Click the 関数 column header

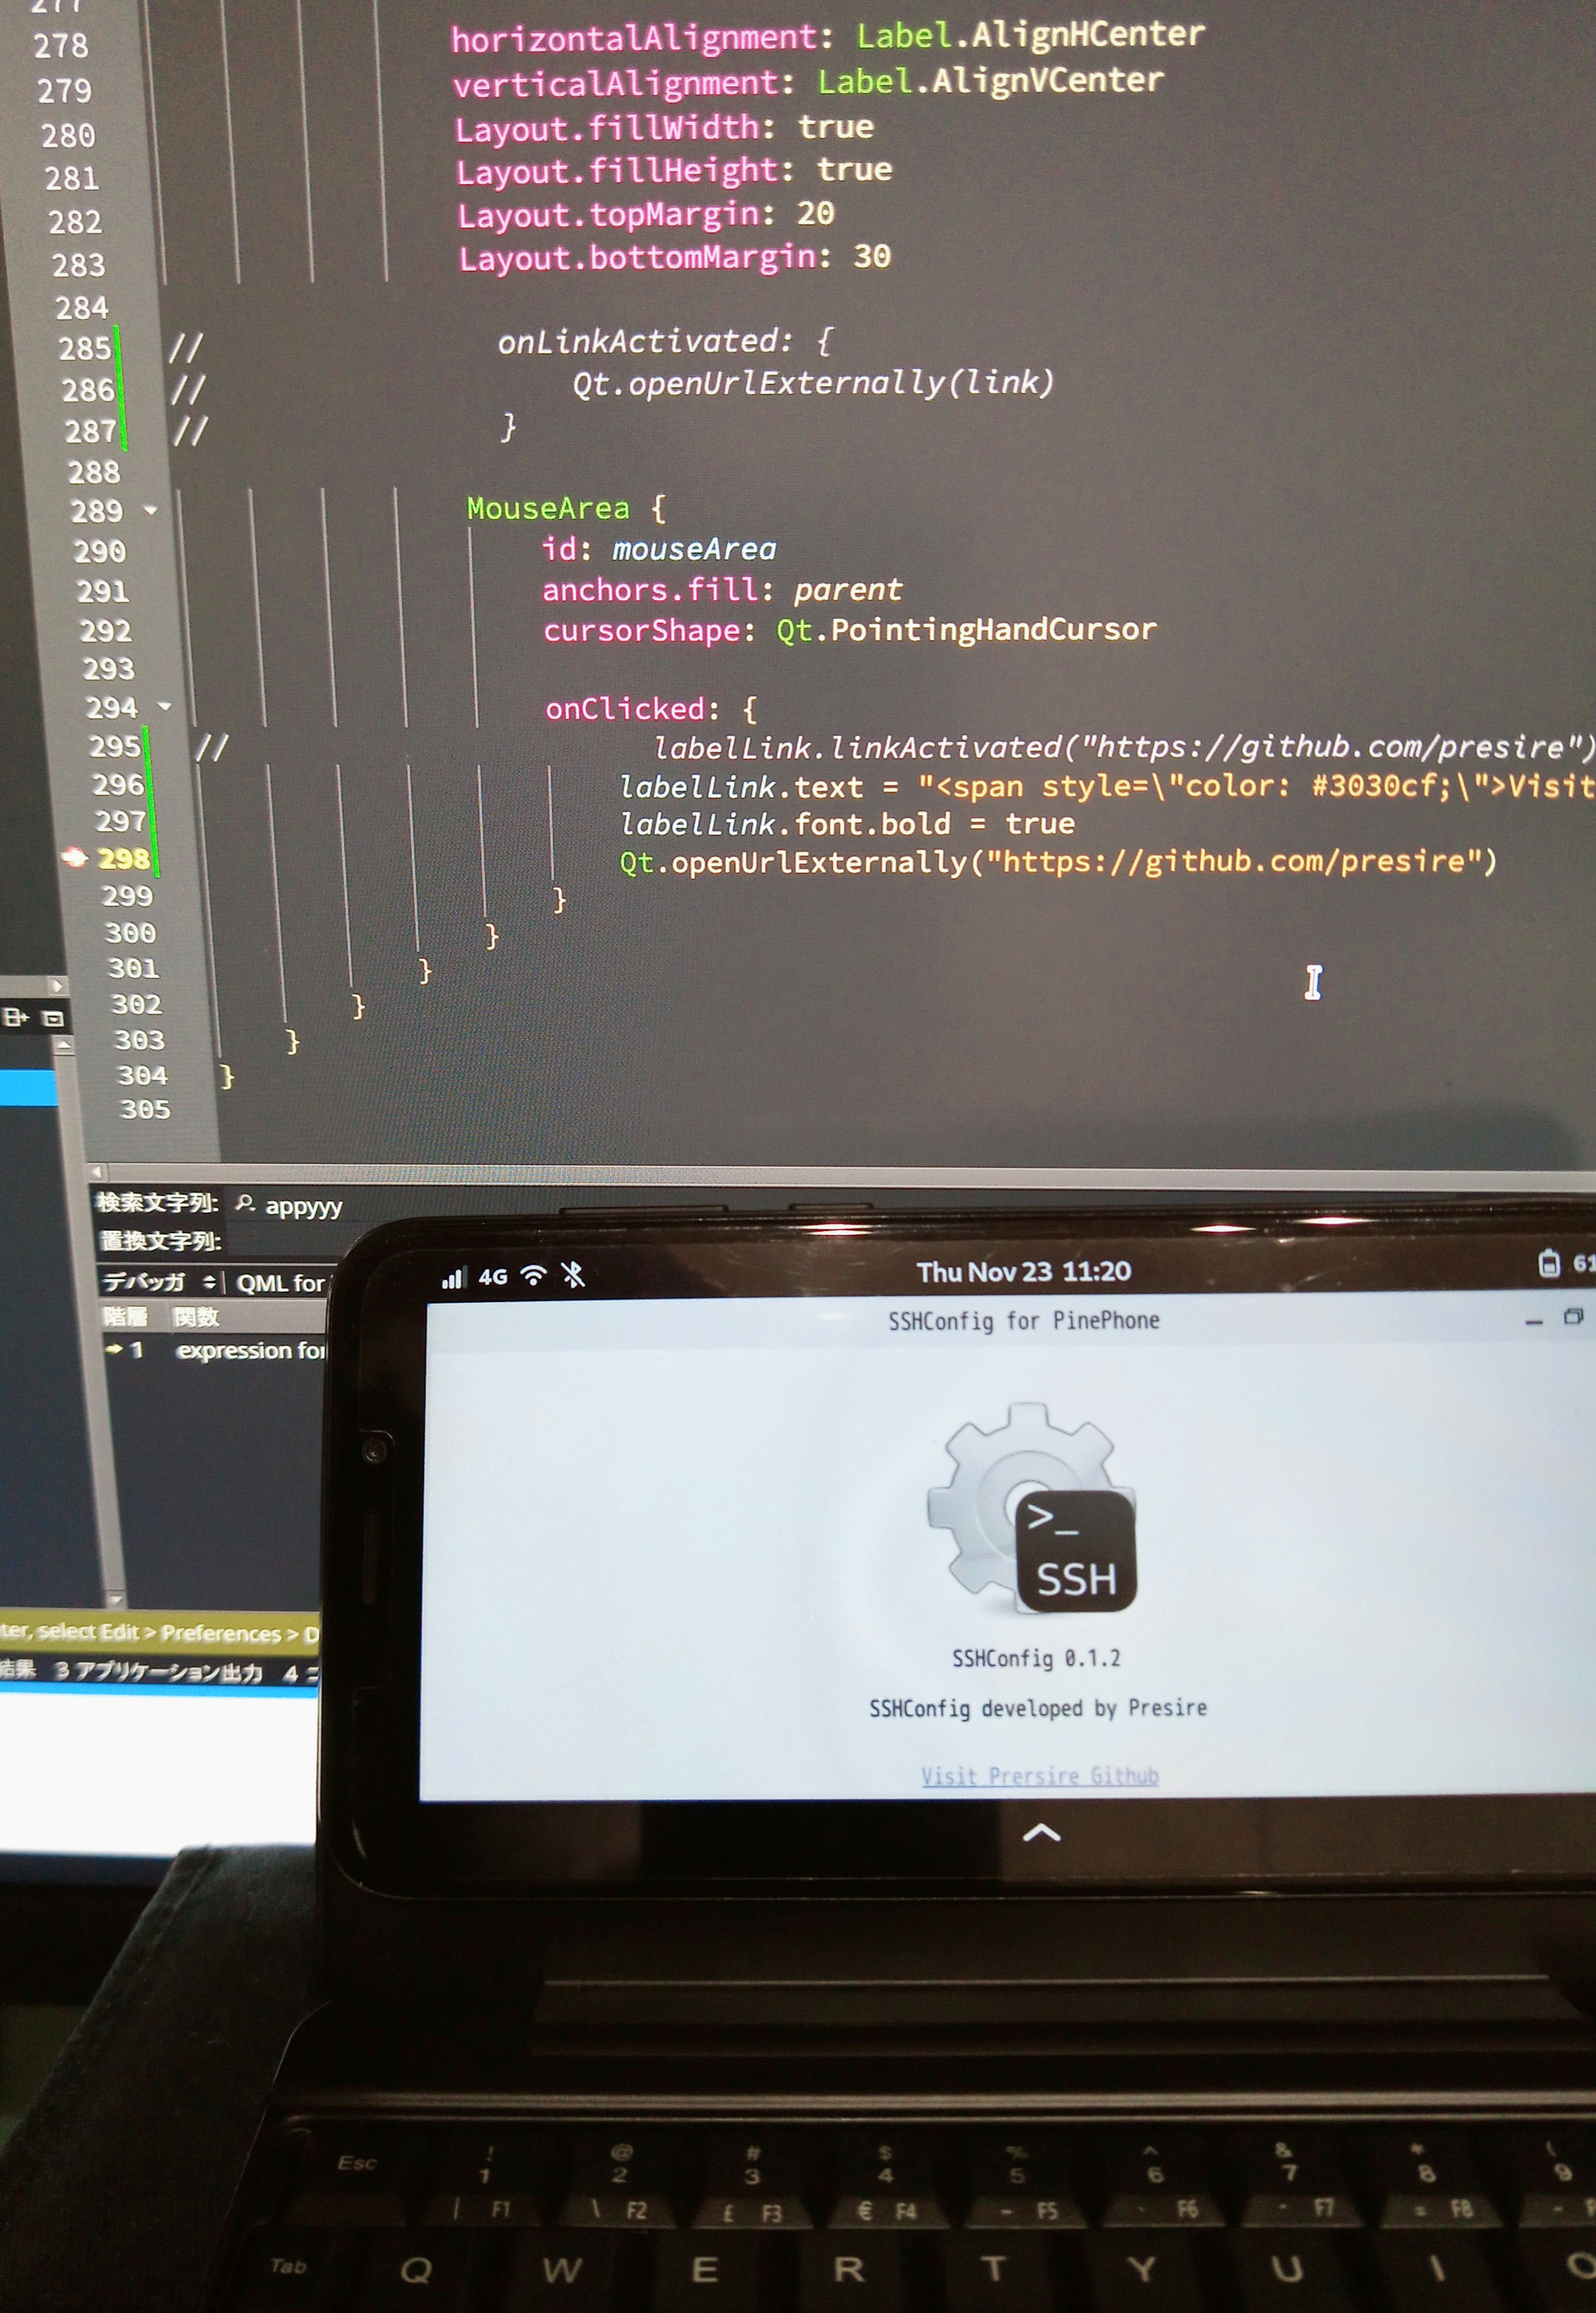point(196,1317)
